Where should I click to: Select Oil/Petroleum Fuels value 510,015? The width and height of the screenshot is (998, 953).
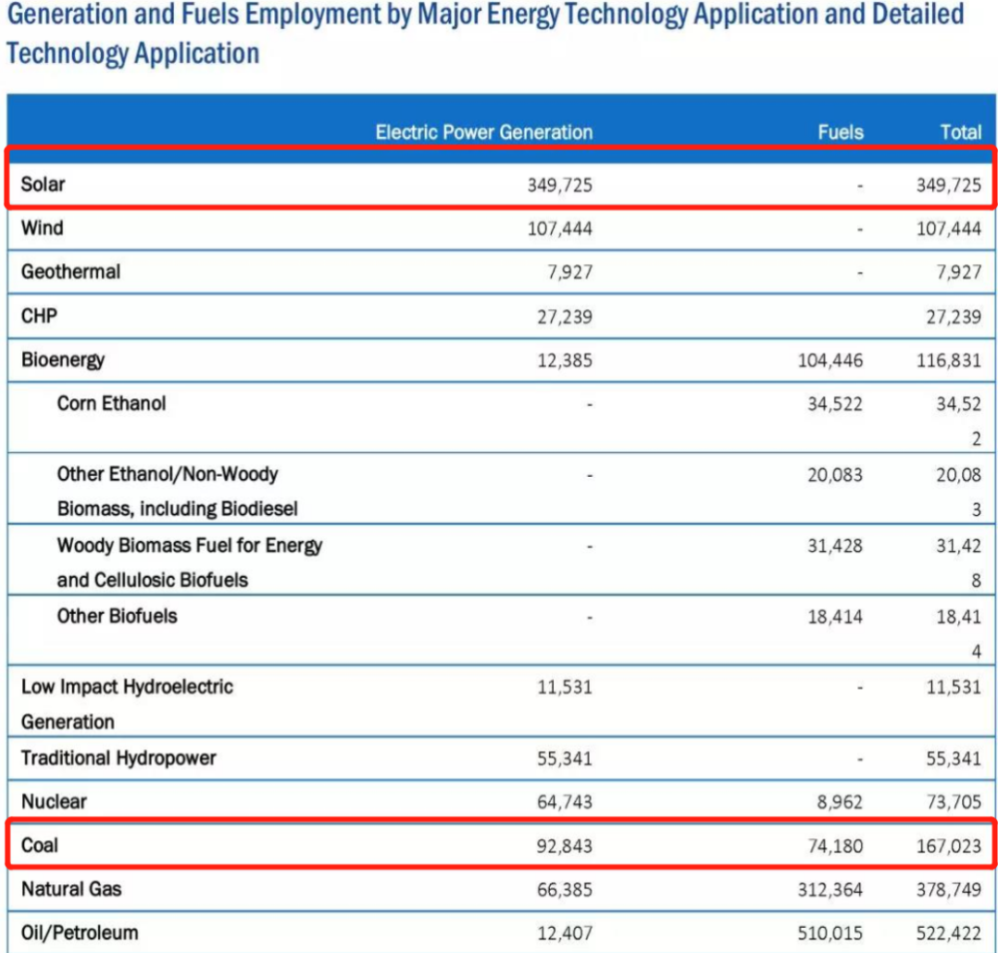[830, 934]
